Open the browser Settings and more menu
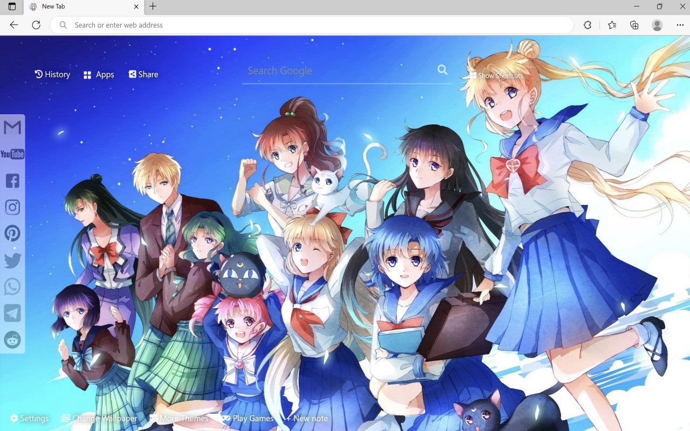This screenshot has width=690, height=431. [x=680, y=25]
